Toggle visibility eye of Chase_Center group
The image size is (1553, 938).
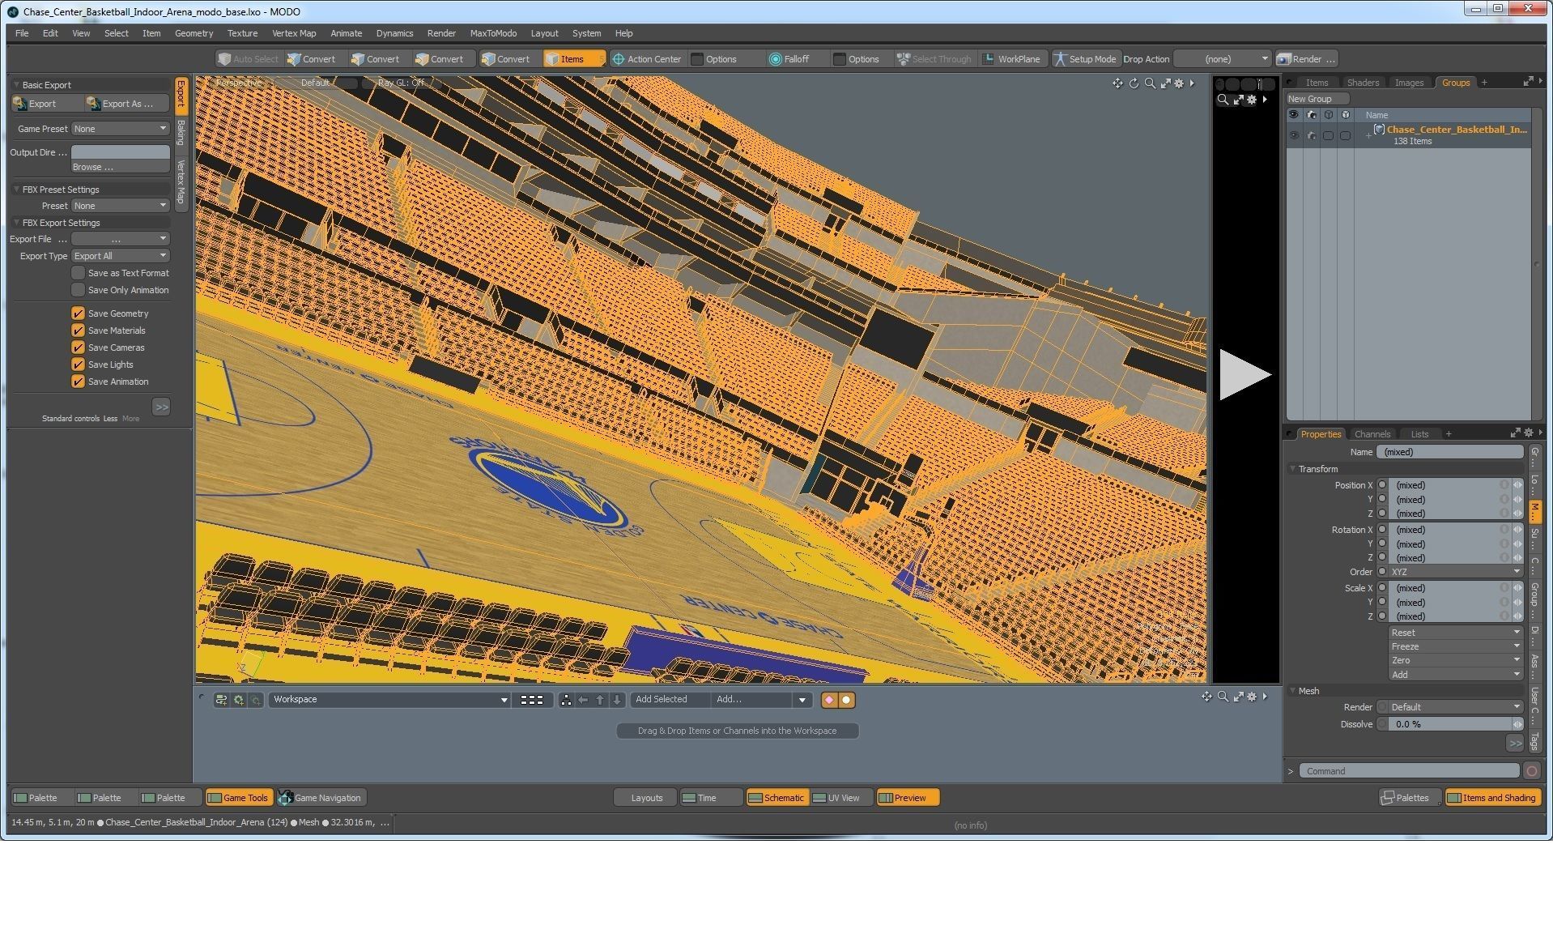tap(1294, 135)
